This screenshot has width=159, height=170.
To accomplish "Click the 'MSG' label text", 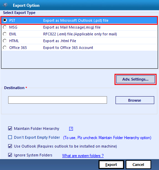I will pos(13,27).
